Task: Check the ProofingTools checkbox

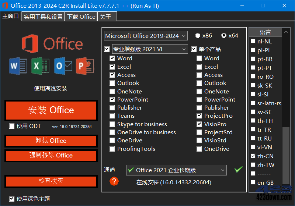Action: [x=112, y=149]
